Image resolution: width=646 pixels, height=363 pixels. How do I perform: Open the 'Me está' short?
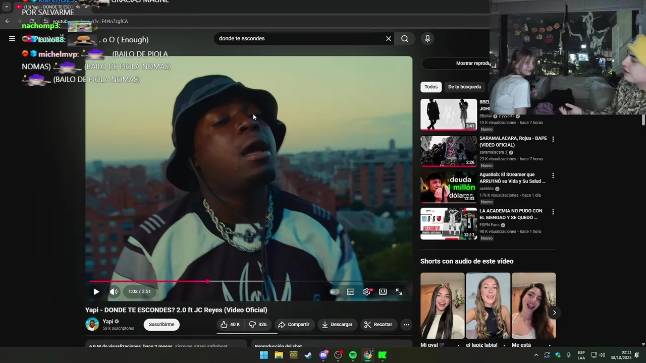click(533, 306)
